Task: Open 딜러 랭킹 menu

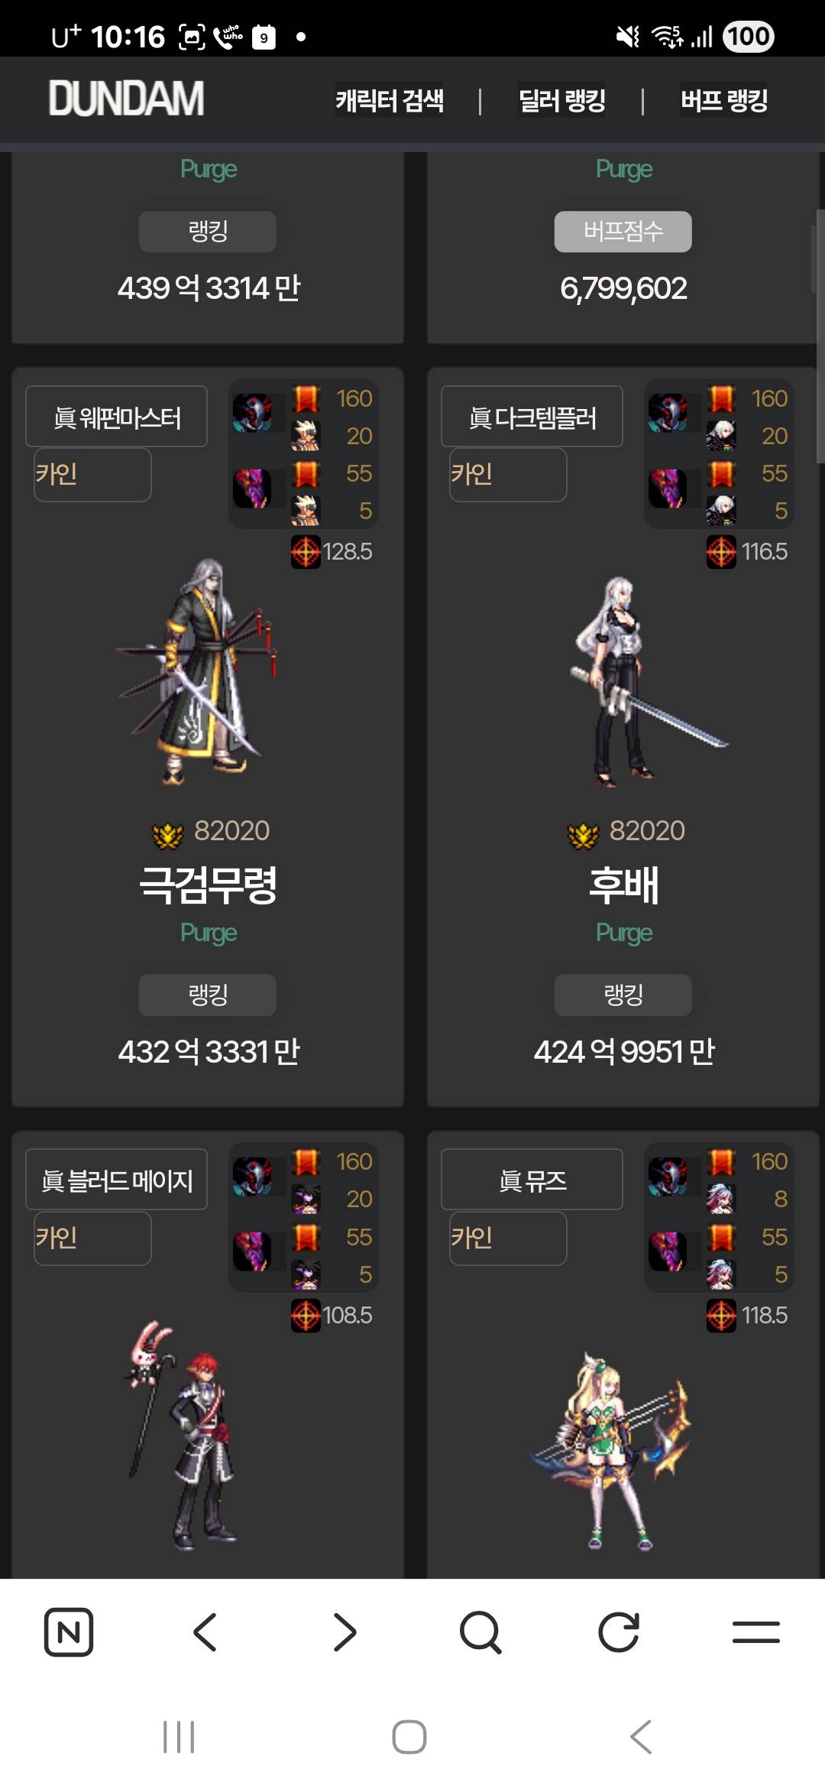Action: (x=562, y=100)
